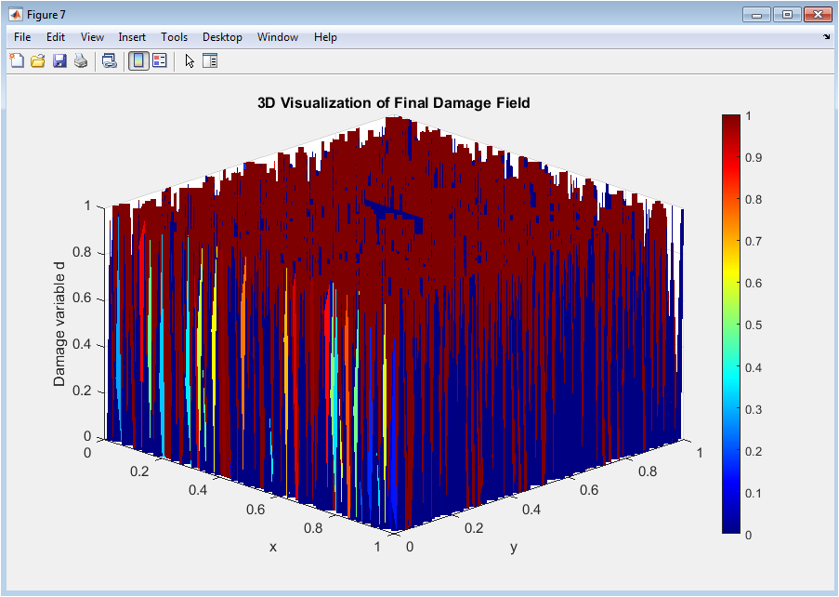Open the Property Inspector panel icon

click(x=210, y=61)
